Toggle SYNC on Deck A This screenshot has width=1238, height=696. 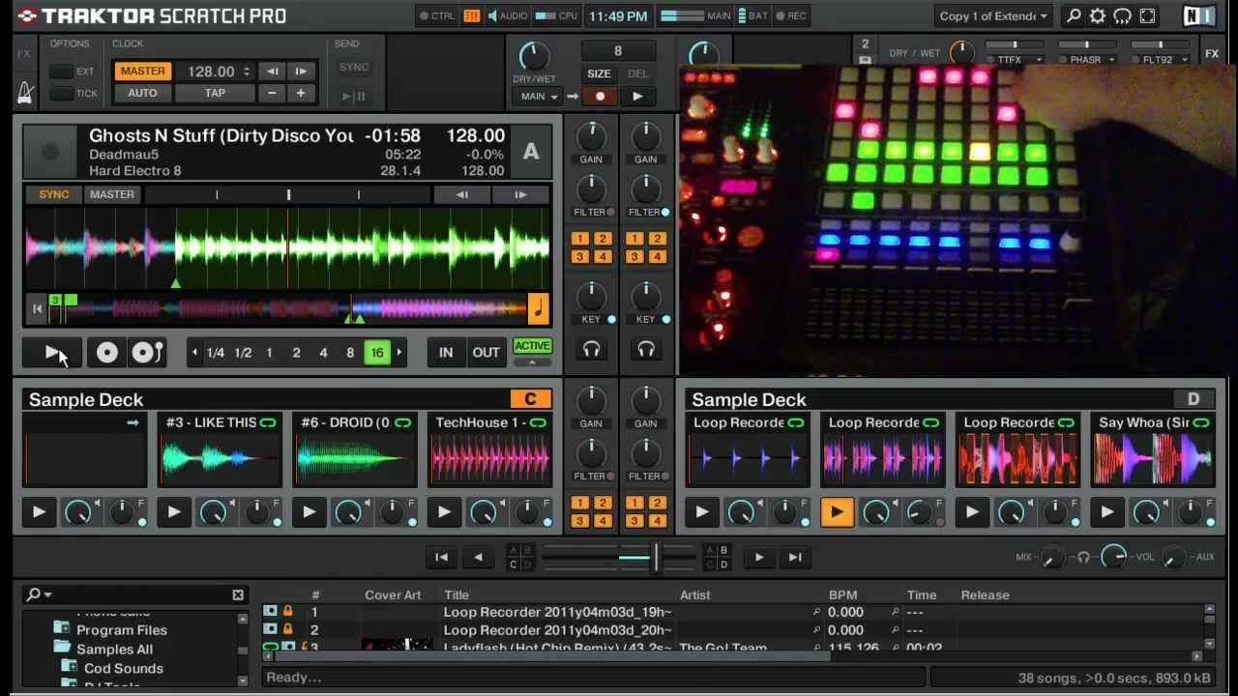(x=54, y=194)
